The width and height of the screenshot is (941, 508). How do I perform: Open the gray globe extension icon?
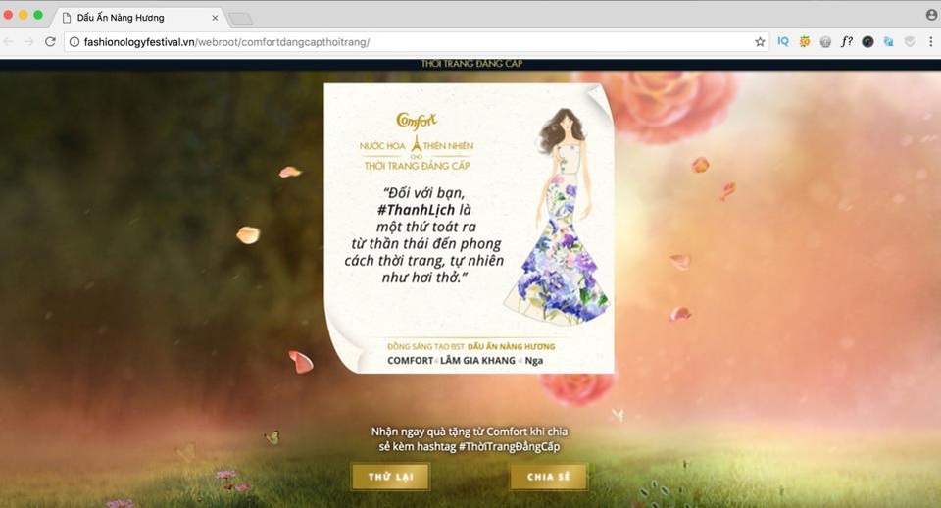(x=825, y=42)
